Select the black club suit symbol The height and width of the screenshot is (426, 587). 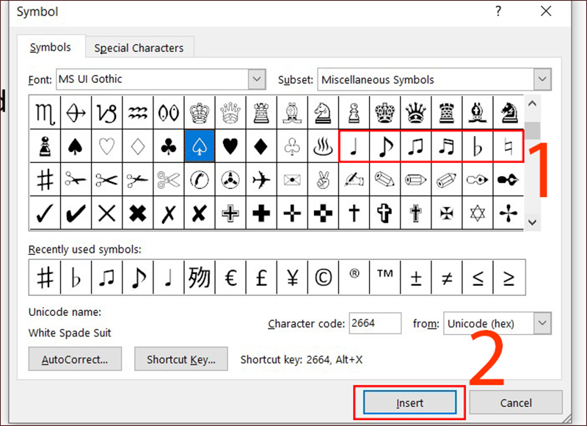coord(169,146)
